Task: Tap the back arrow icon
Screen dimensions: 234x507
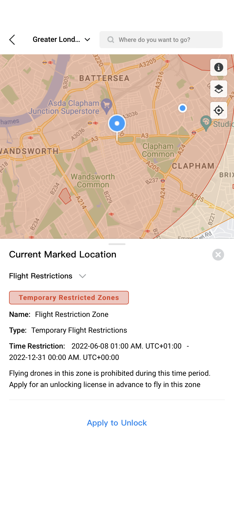Action: [x=12, y=40]
